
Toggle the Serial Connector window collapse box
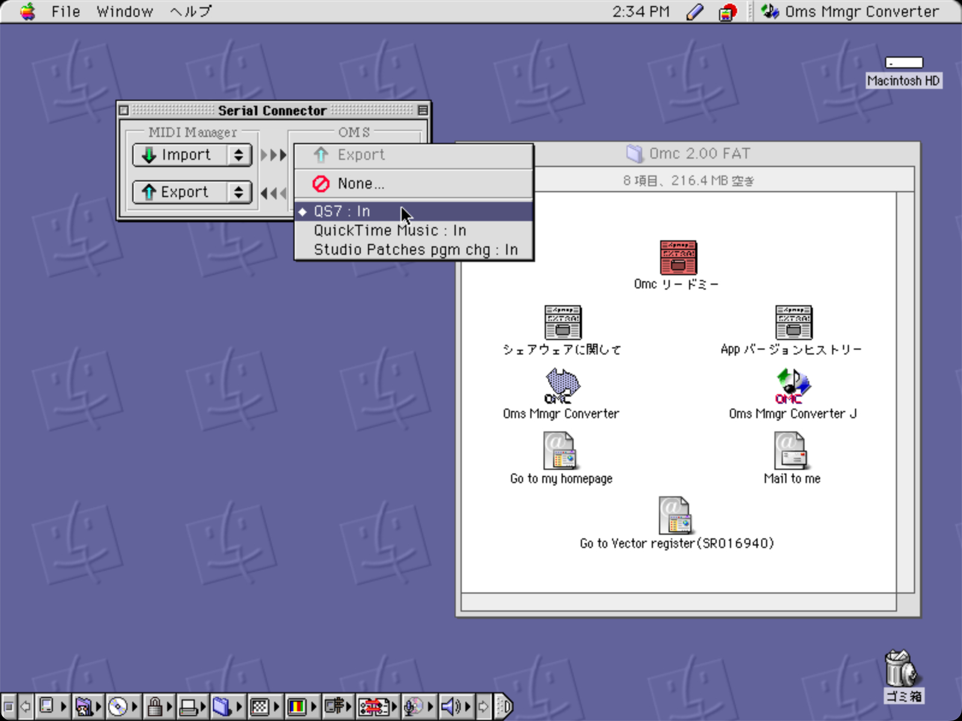(x=423, y=111)
